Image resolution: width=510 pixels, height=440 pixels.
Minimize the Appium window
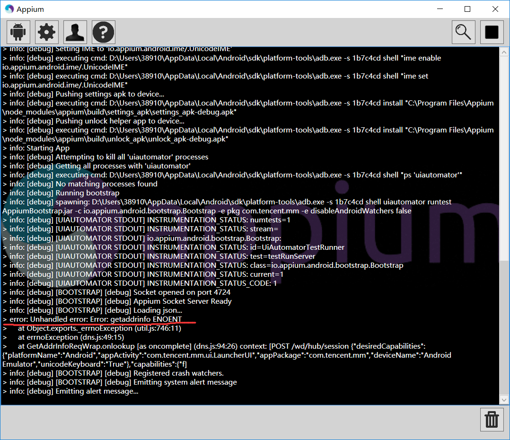pyautogui.click(x=440, y=9)
